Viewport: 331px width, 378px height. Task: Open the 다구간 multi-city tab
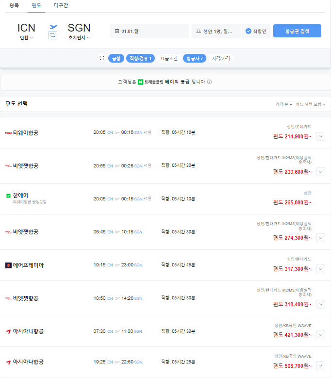click(x=61, y=5)
